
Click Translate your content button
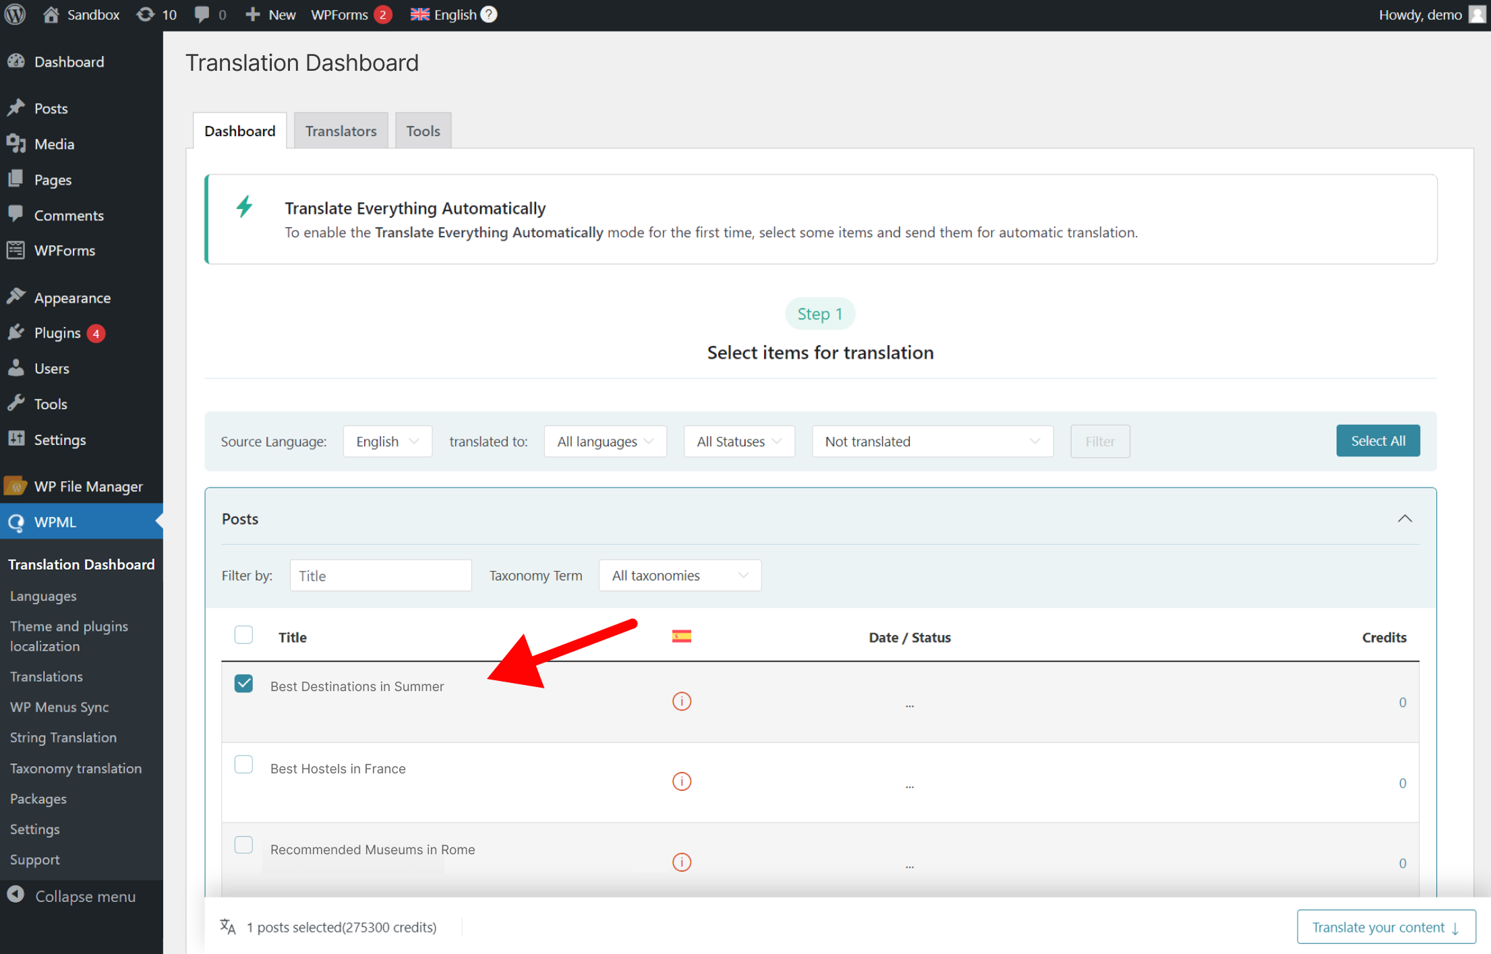coord(1386,927)
